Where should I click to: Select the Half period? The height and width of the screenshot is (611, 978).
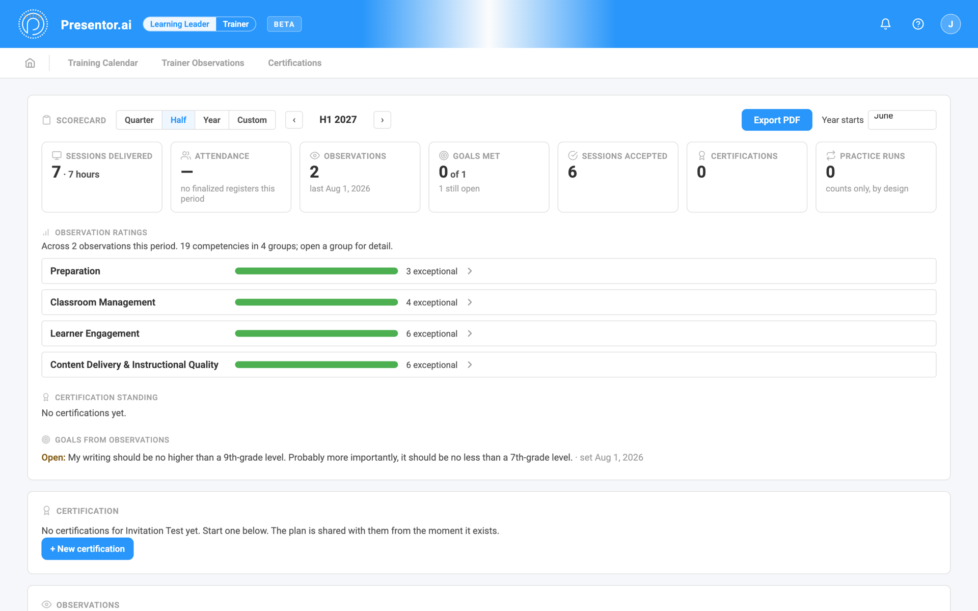coord(178,120)
